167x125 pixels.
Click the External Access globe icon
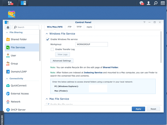coord(8,93)
